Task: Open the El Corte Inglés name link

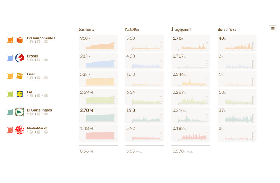Action: point(39,110)
